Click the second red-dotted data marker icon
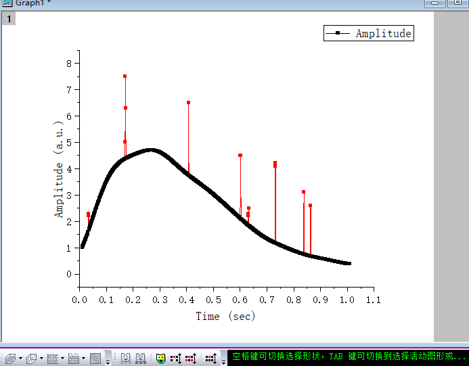469x366 pixels. click(x=190, y=358)
